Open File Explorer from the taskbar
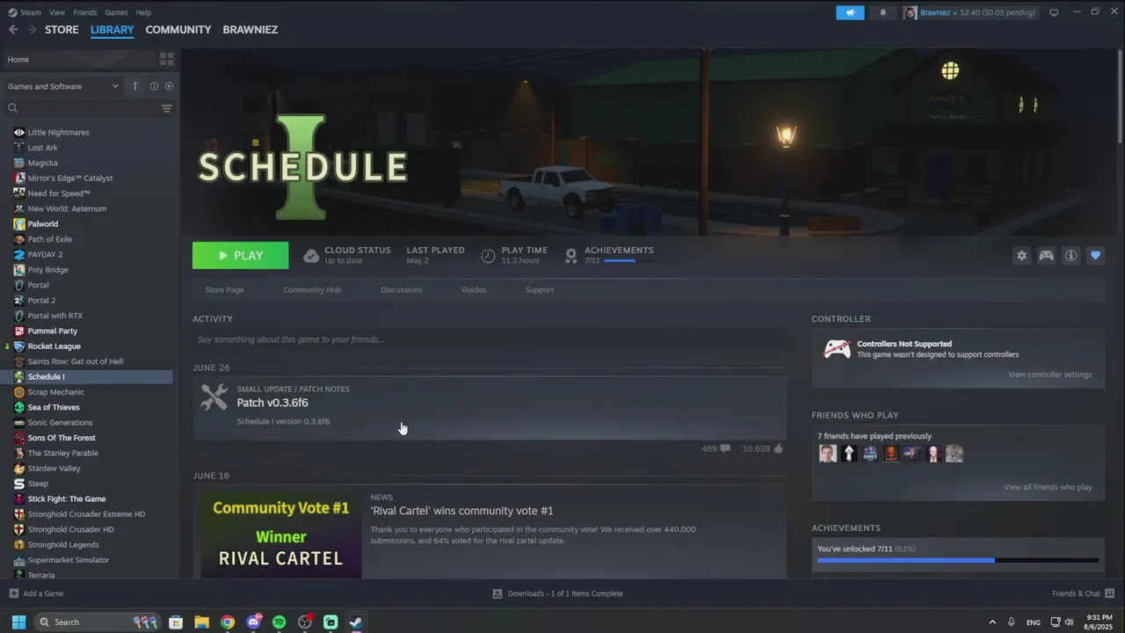The width and height of the screenshot is (1125, 633). click(201, 622)
